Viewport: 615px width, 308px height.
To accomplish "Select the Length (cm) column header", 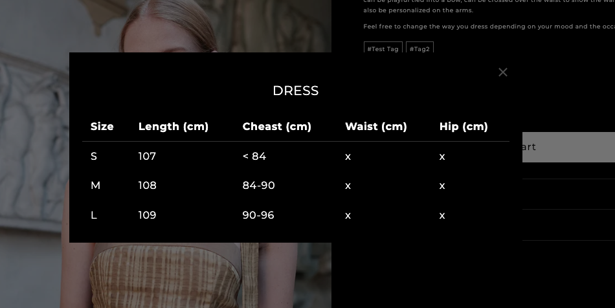I will pyautogui.click(x=173, y=127).
